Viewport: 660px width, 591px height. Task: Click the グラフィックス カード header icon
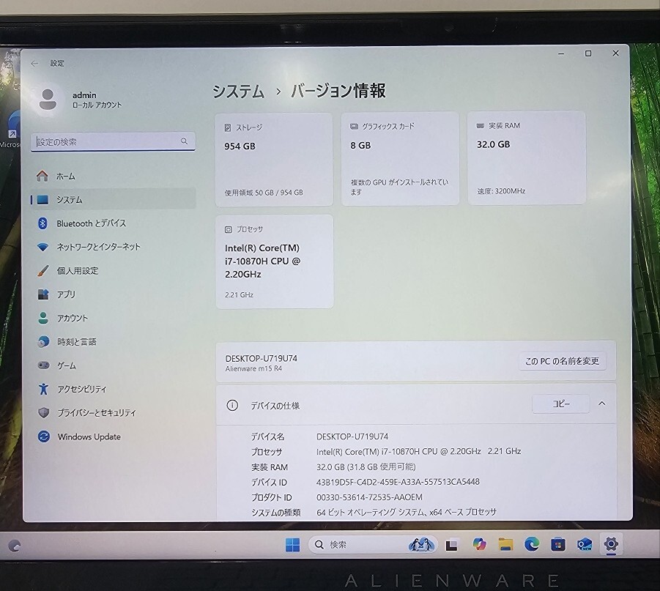click(x=354, y=126)
